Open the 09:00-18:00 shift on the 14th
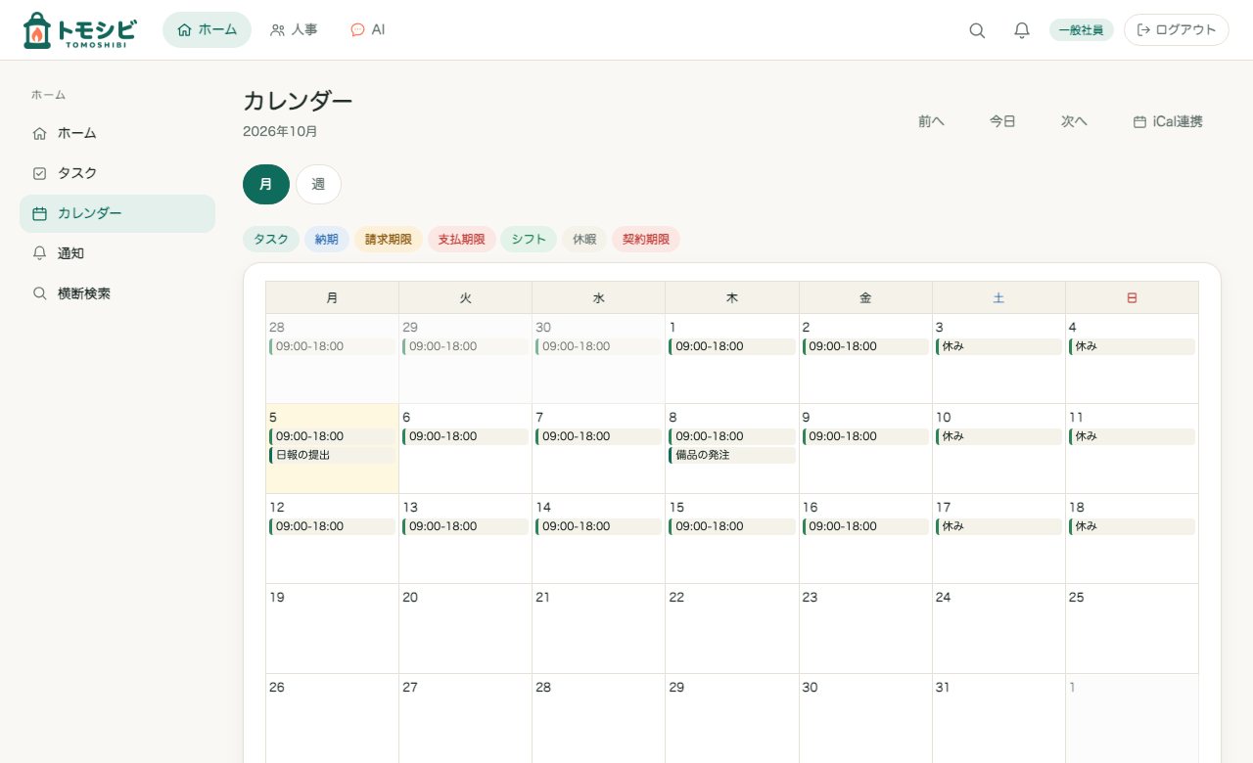Screen dimensions: 1253x763 [x=599, y=526]
